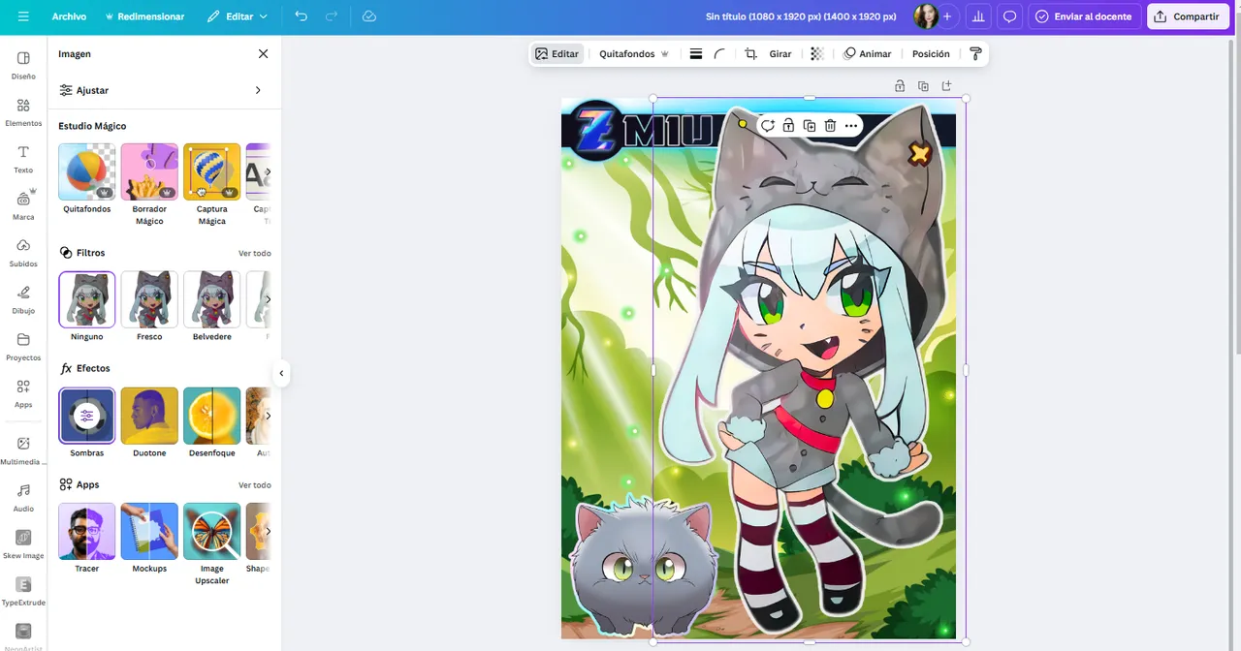Screen dimensions: 1241x651
Task: Click the copy style paint roller icon
Action: coord(975,54)
